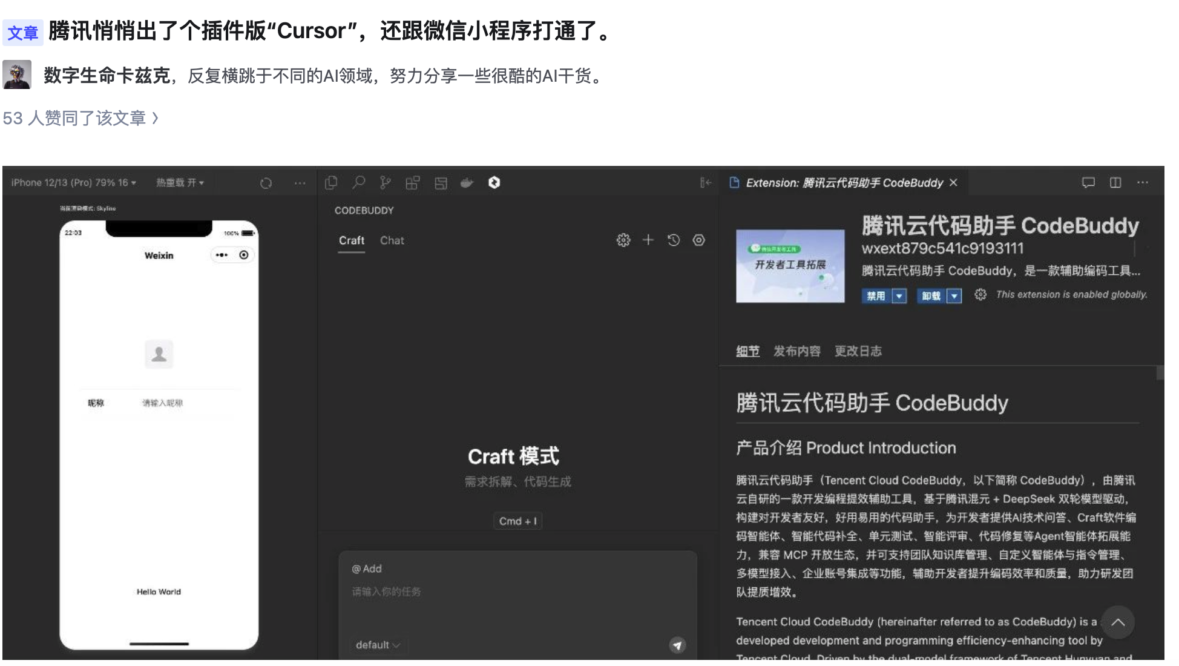Expand the 卸载 dropdown arrow
Image resolution: width=1179 pixels, height=666 pixels.
click(x=954, y=296)
